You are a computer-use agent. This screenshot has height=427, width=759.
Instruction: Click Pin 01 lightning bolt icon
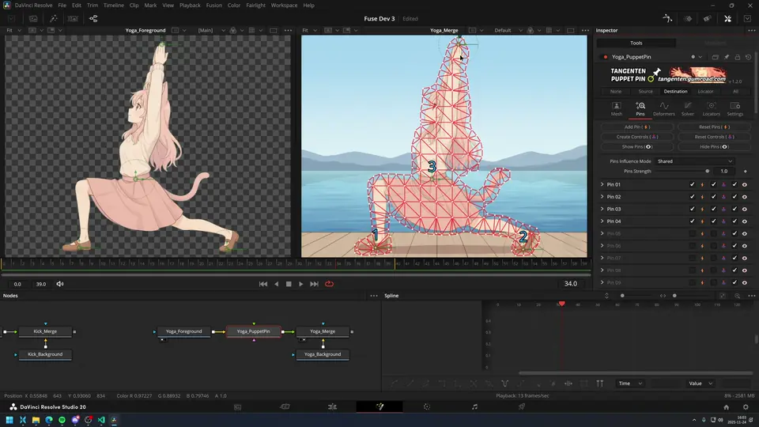pyautogui.click(x=702, y=185)
